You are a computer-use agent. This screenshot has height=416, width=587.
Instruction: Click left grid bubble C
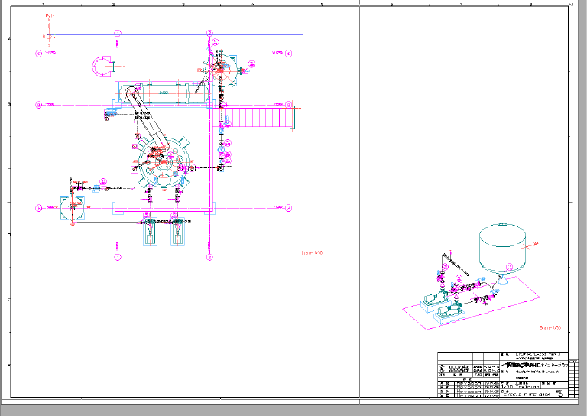[38, 54]
